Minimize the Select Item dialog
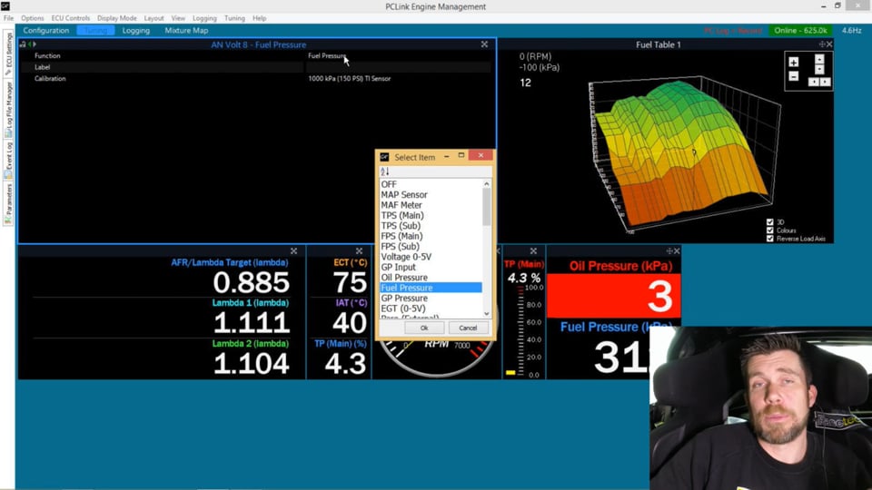 tap(447, 157)
